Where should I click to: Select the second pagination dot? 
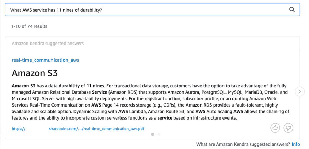pyautogui.click(x=159, y=134)
